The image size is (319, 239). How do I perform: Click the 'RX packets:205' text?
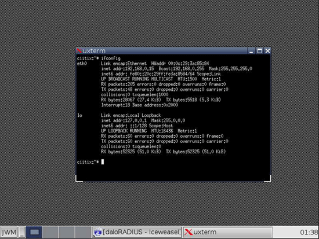point(118,84)
